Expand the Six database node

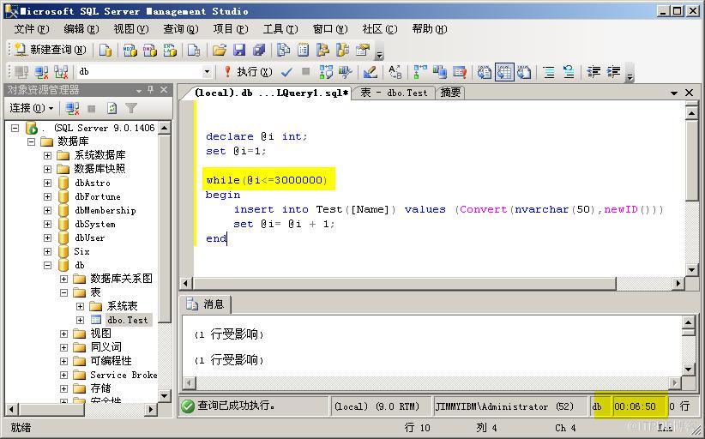click(x=47, y=251)
